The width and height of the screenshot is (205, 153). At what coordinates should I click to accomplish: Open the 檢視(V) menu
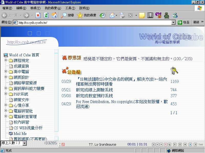point(35,8)
